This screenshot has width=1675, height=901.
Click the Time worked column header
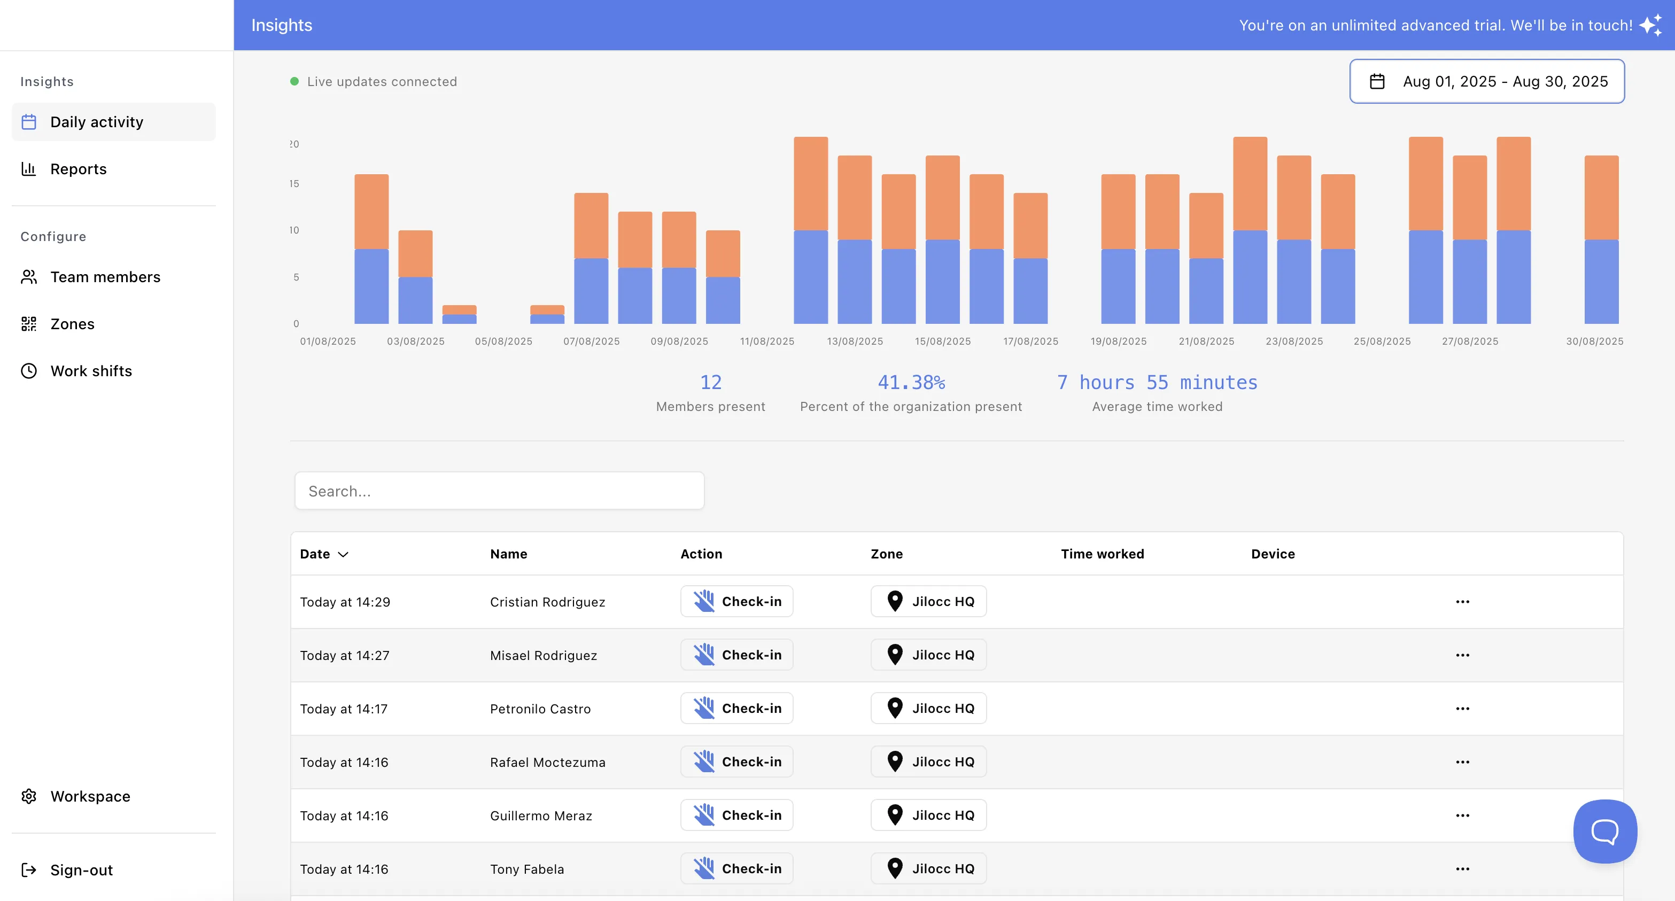pos(1102,554)
